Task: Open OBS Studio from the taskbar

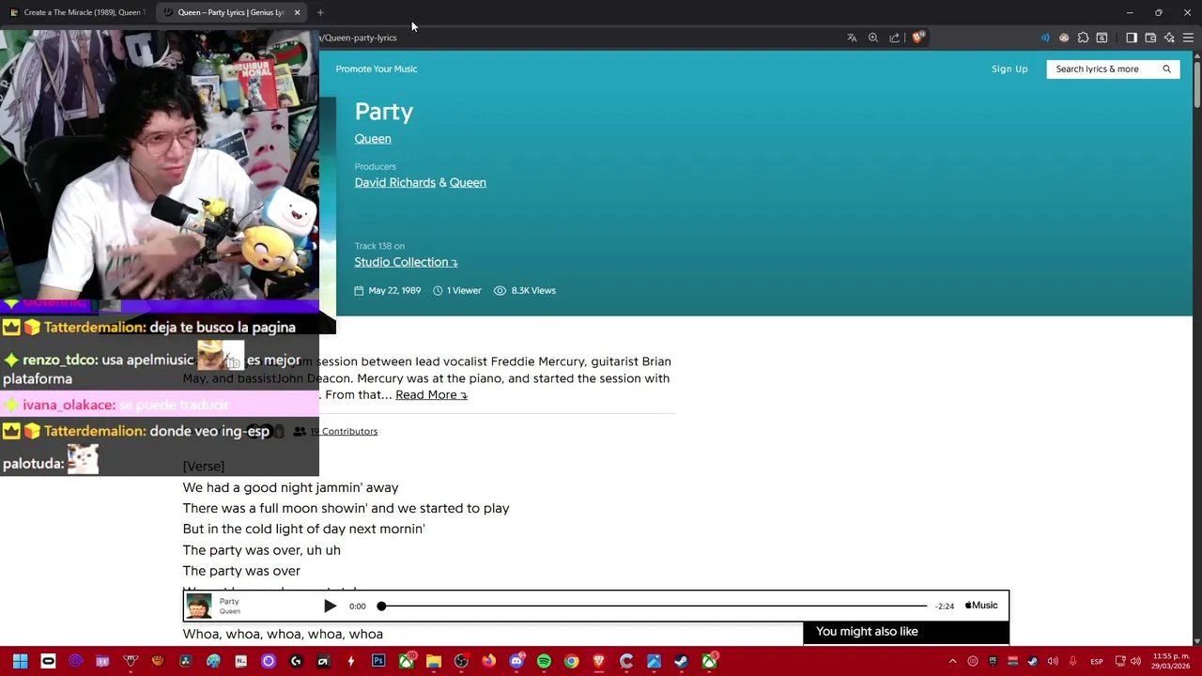Action: point(461,661)
